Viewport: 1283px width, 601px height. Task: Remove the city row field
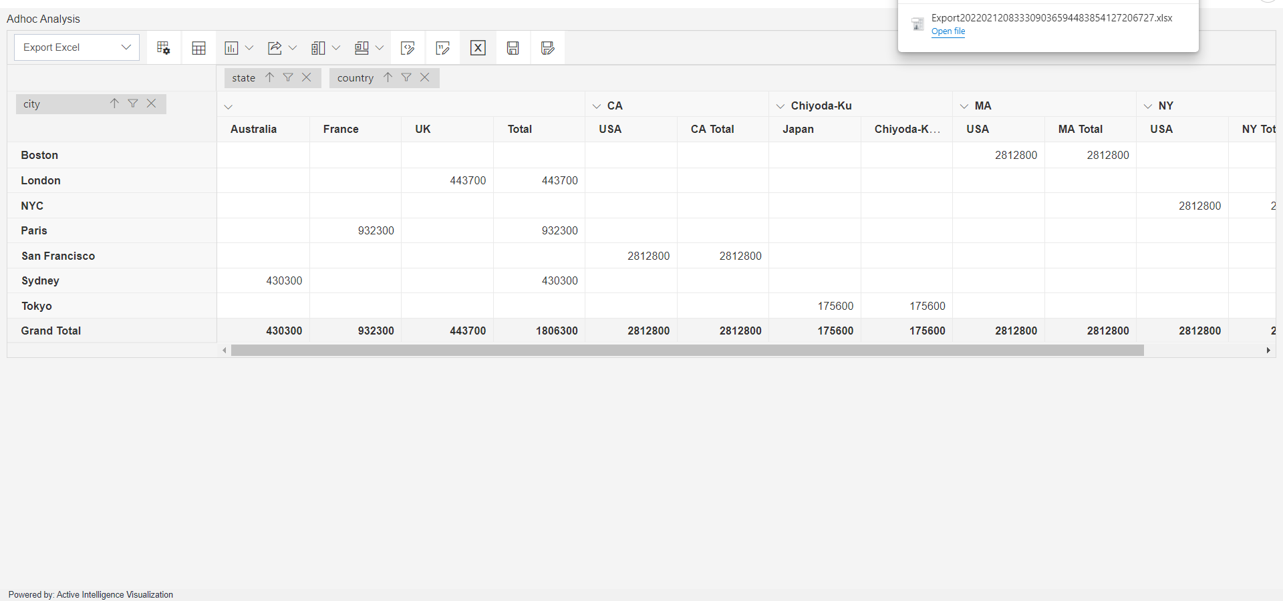[152, 104]
